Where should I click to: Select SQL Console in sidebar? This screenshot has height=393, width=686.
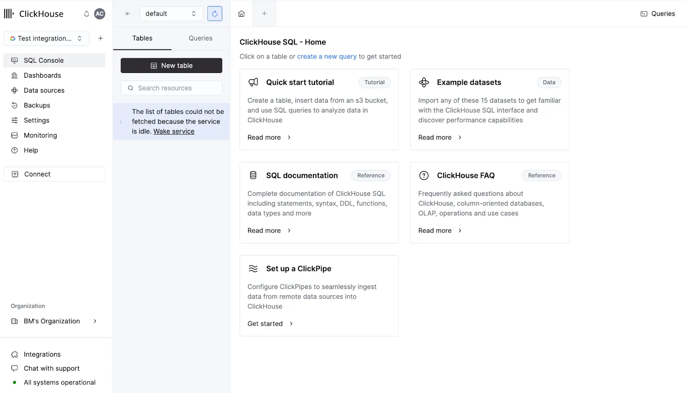point(54,60)
